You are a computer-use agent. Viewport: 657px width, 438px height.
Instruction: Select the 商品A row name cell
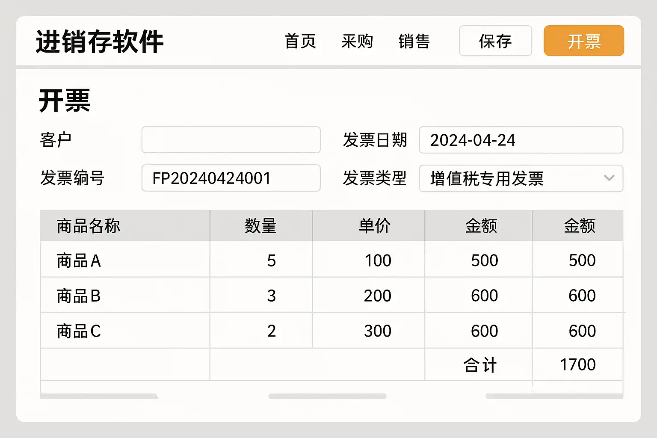[x=79, y=260]
